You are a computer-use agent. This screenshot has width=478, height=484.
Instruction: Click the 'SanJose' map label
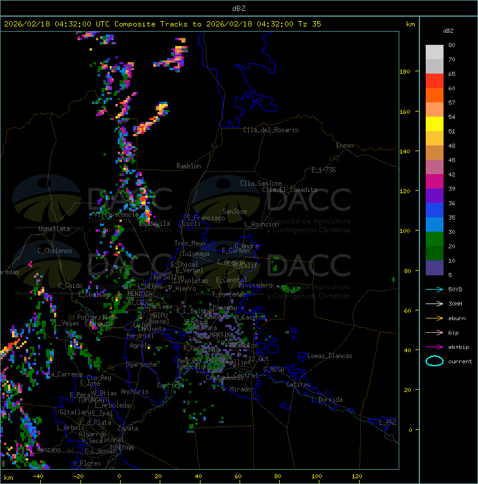click(x=234, y=212)
